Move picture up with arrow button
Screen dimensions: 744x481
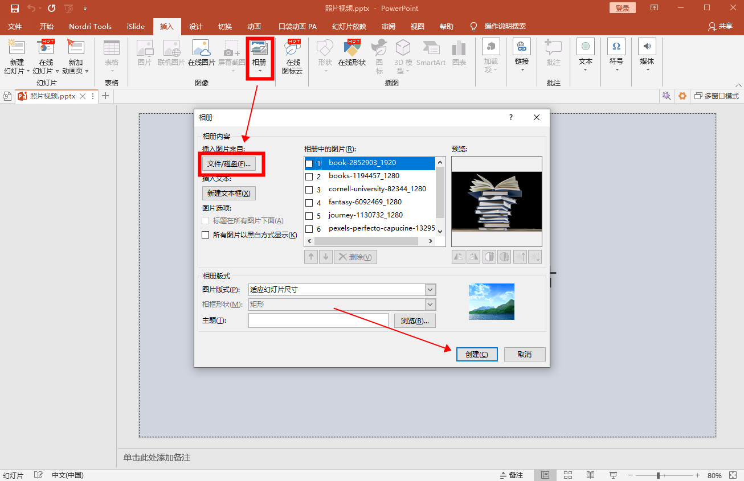click(x=311, y=257)
